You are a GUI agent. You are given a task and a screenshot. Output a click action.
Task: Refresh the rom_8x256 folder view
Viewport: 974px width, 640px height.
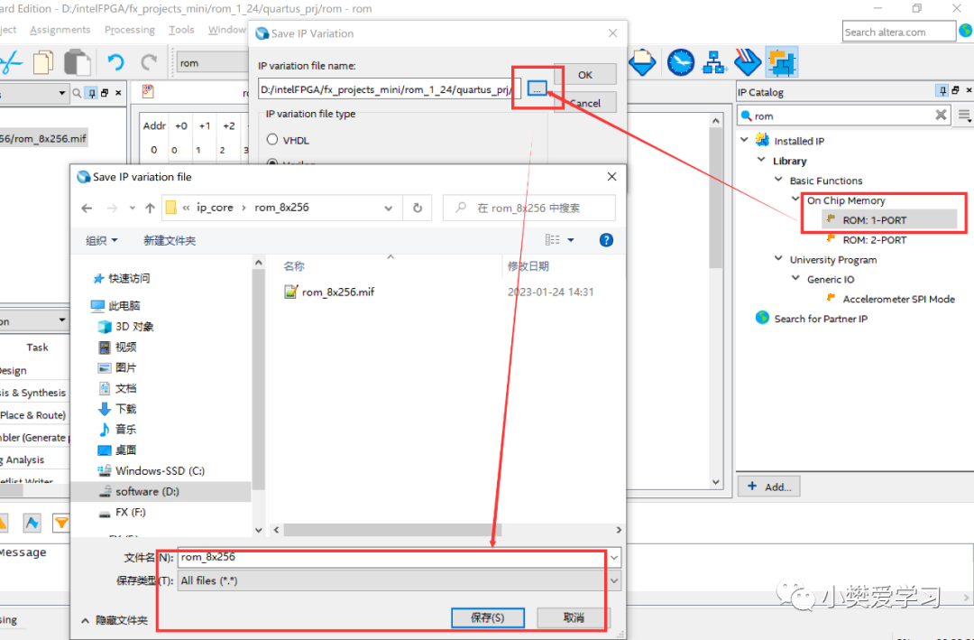[418, 208]
